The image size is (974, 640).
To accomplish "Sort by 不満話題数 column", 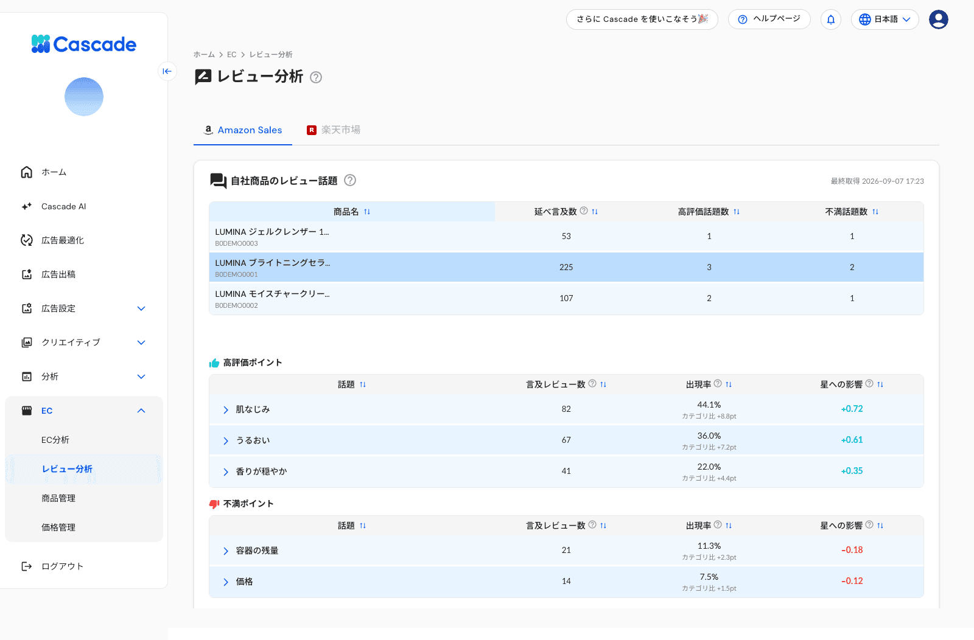I will coord(875,212).
